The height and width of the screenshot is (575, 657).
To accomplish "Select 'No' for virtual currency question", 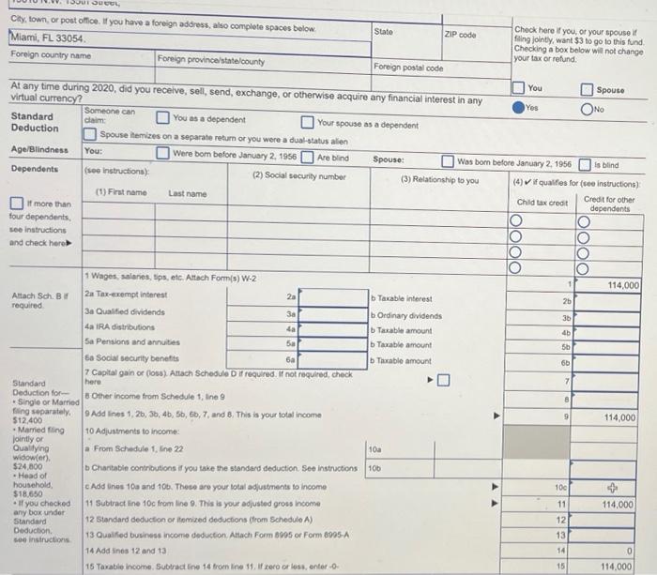I will 587,110.
